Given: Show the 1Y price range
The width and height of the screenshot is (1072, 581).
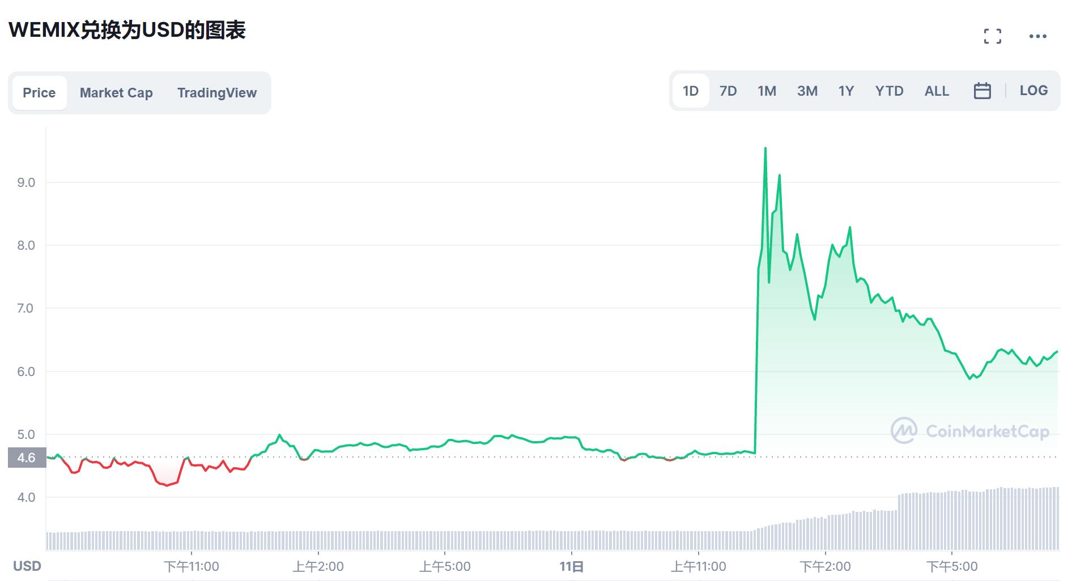Looking at the screenshot, I should [x=846, y=91].
